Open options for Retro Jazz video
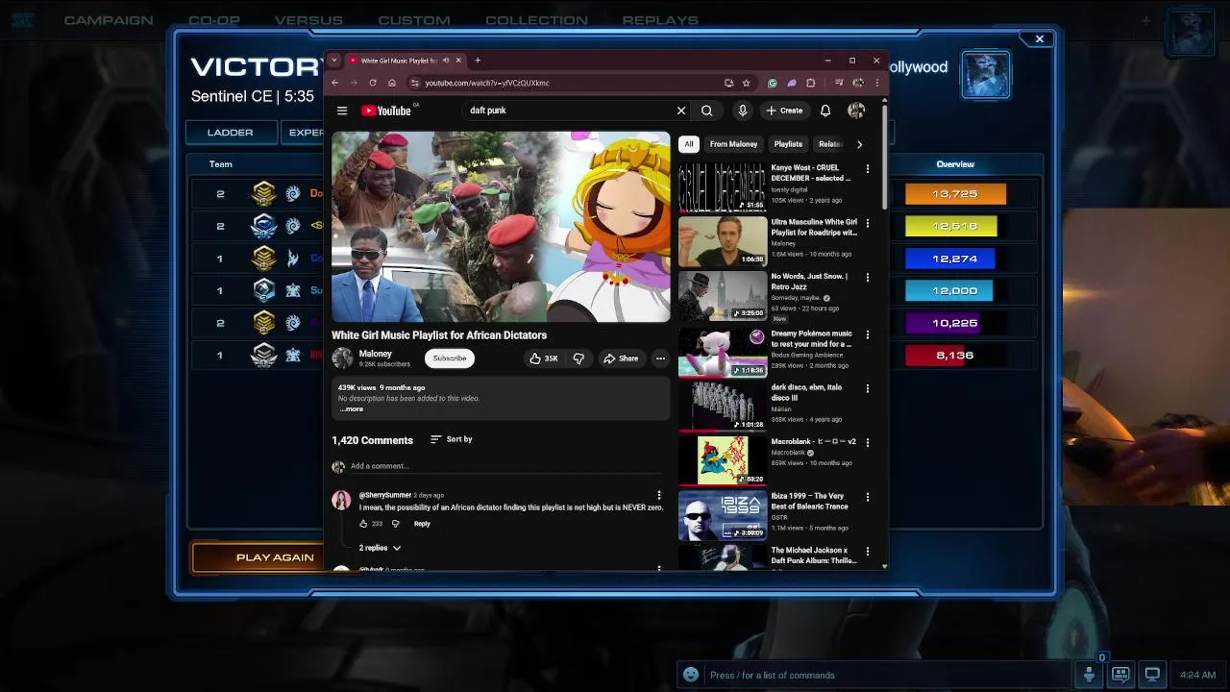 point(867,278)
